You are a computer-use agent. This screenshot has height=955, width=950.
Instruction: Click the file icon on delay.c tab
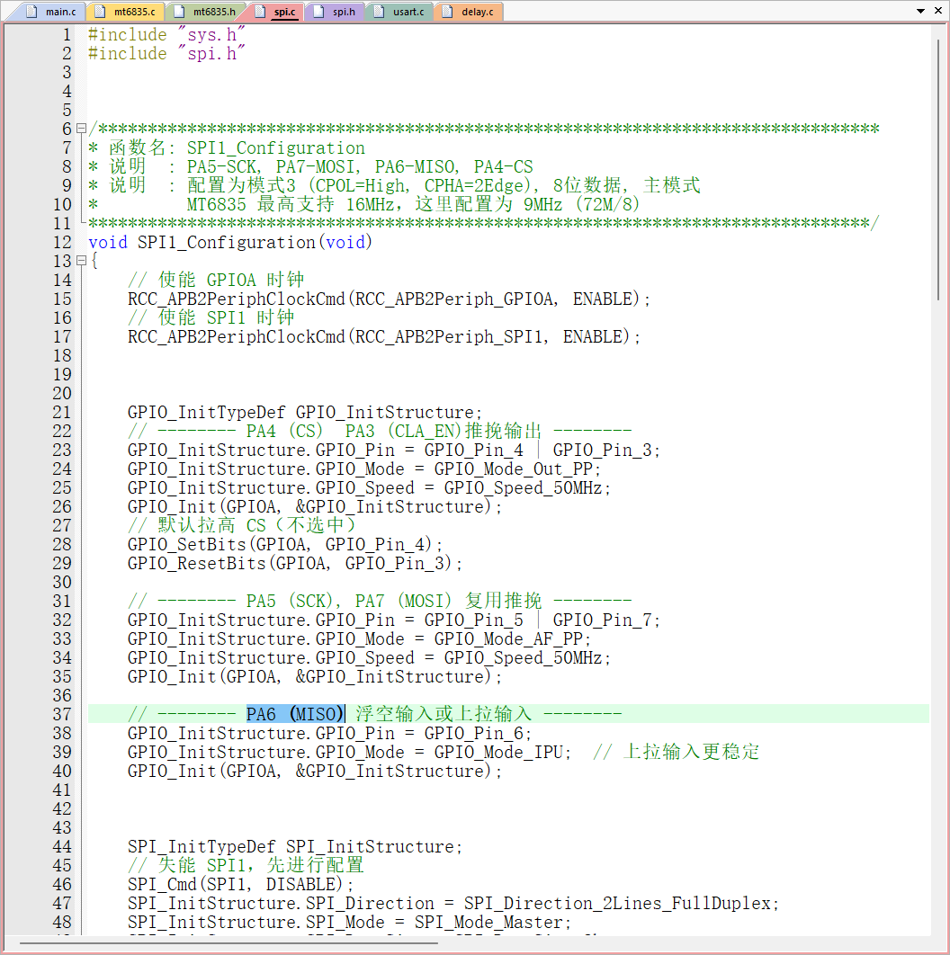447,12
